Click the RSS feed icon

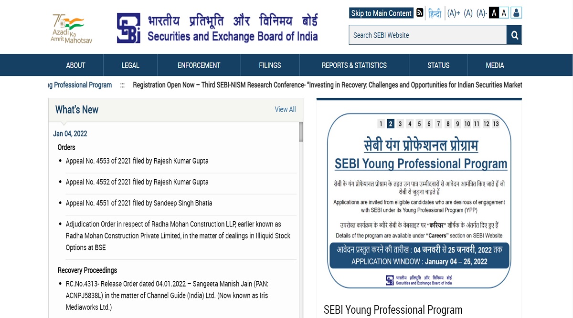(x=420, y=13)
